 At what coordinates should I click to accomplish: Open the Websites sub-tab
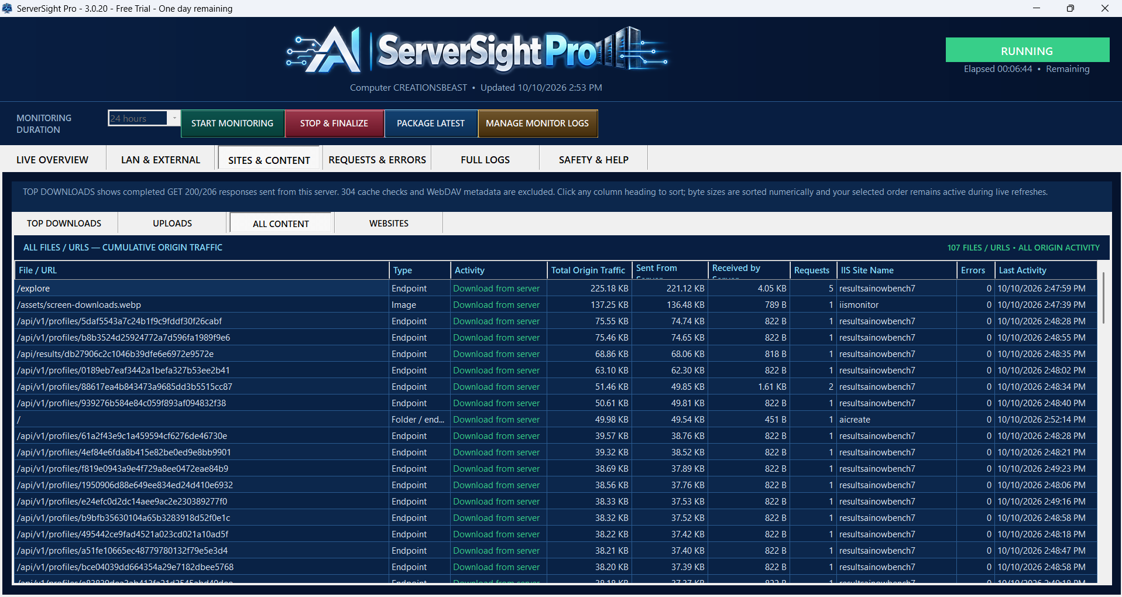coord(389,224)
